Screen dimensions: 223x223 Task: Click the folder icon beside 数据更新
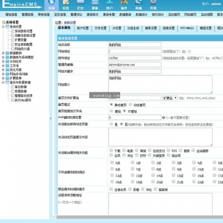click(7, 53)
